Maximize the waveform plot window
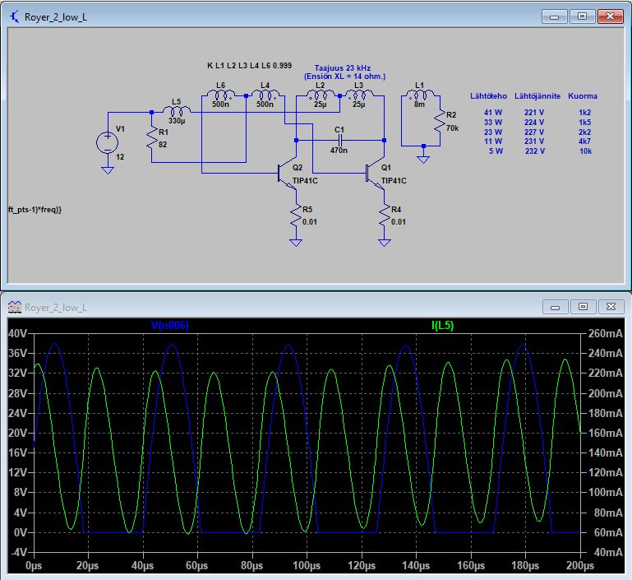 [x=583, y=307]
